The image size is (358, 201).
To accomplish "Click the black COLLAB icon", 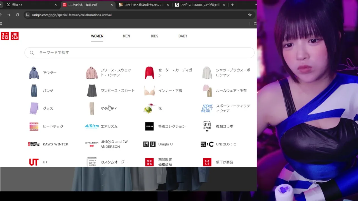I will [x=149, y=126].
